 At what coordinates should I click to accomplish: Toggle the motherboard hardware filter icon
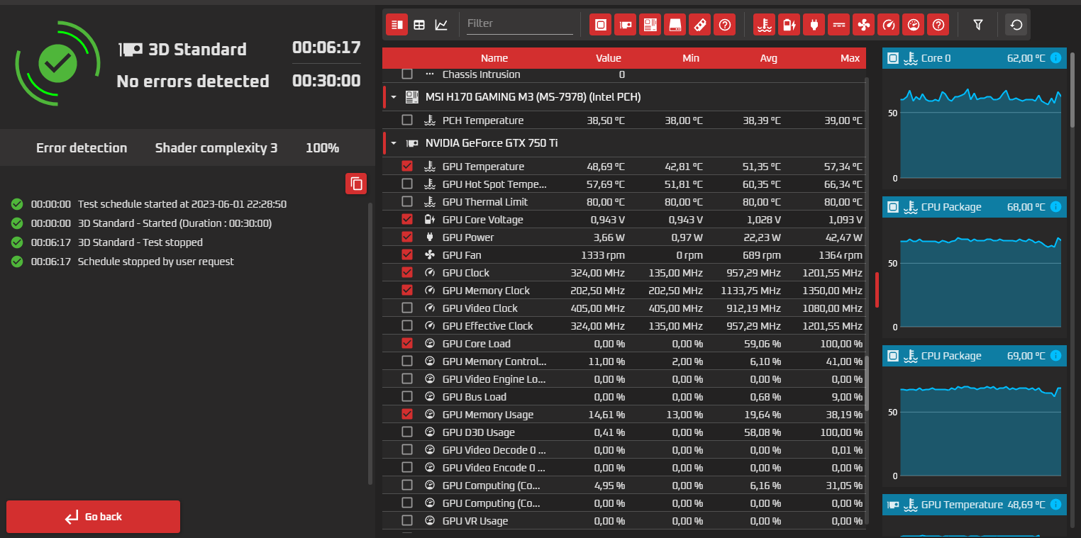point(650,25)
